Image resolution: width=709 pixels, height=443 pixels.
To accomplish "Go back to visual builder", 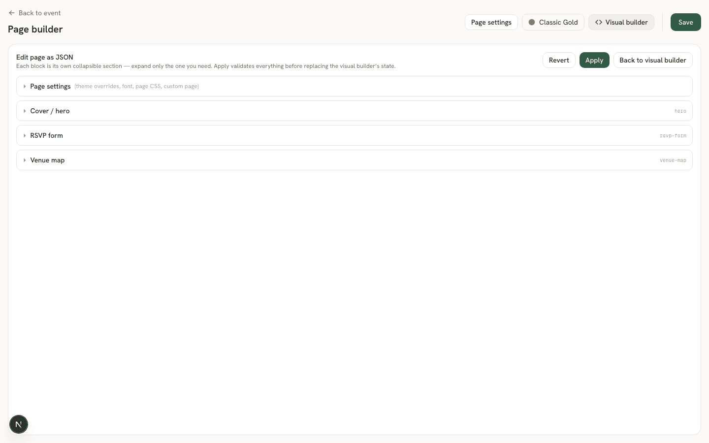I will (653, 60).
